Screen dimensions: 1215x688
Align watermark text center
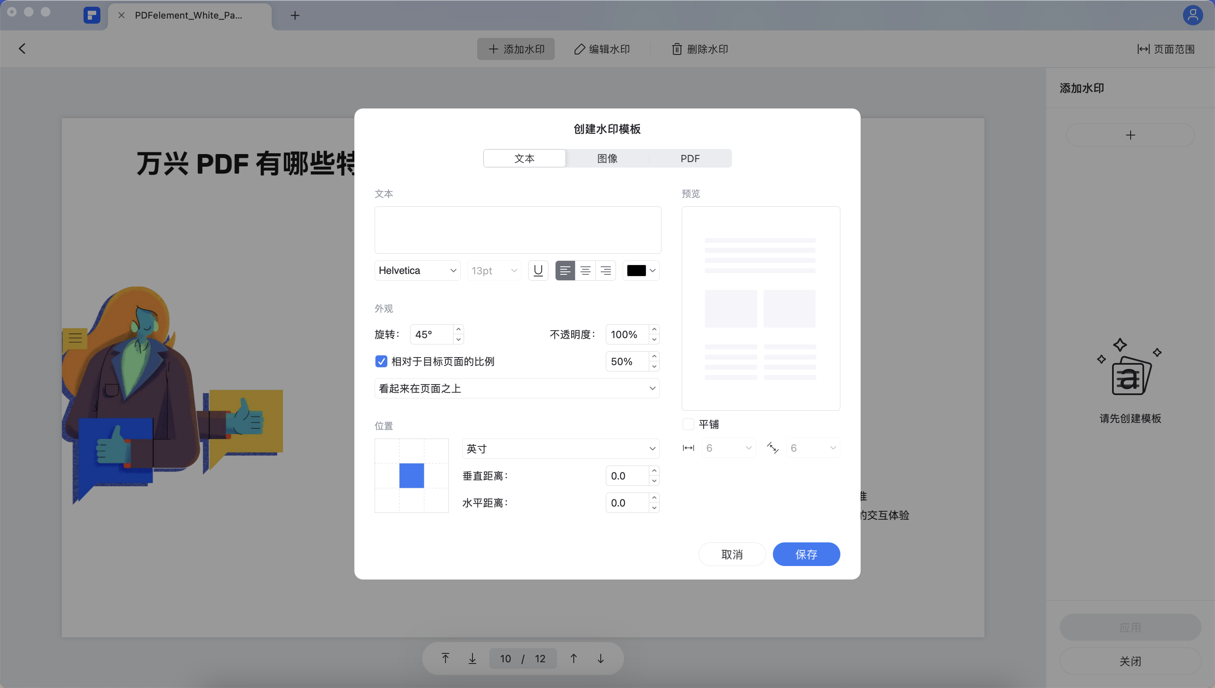click(585, 270)
